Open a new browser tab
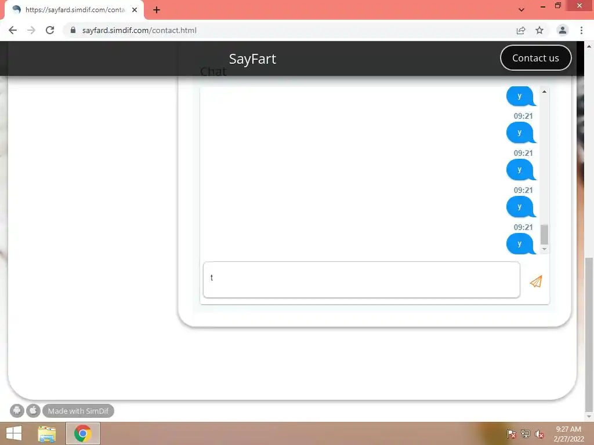 click(x=157, y=10)
